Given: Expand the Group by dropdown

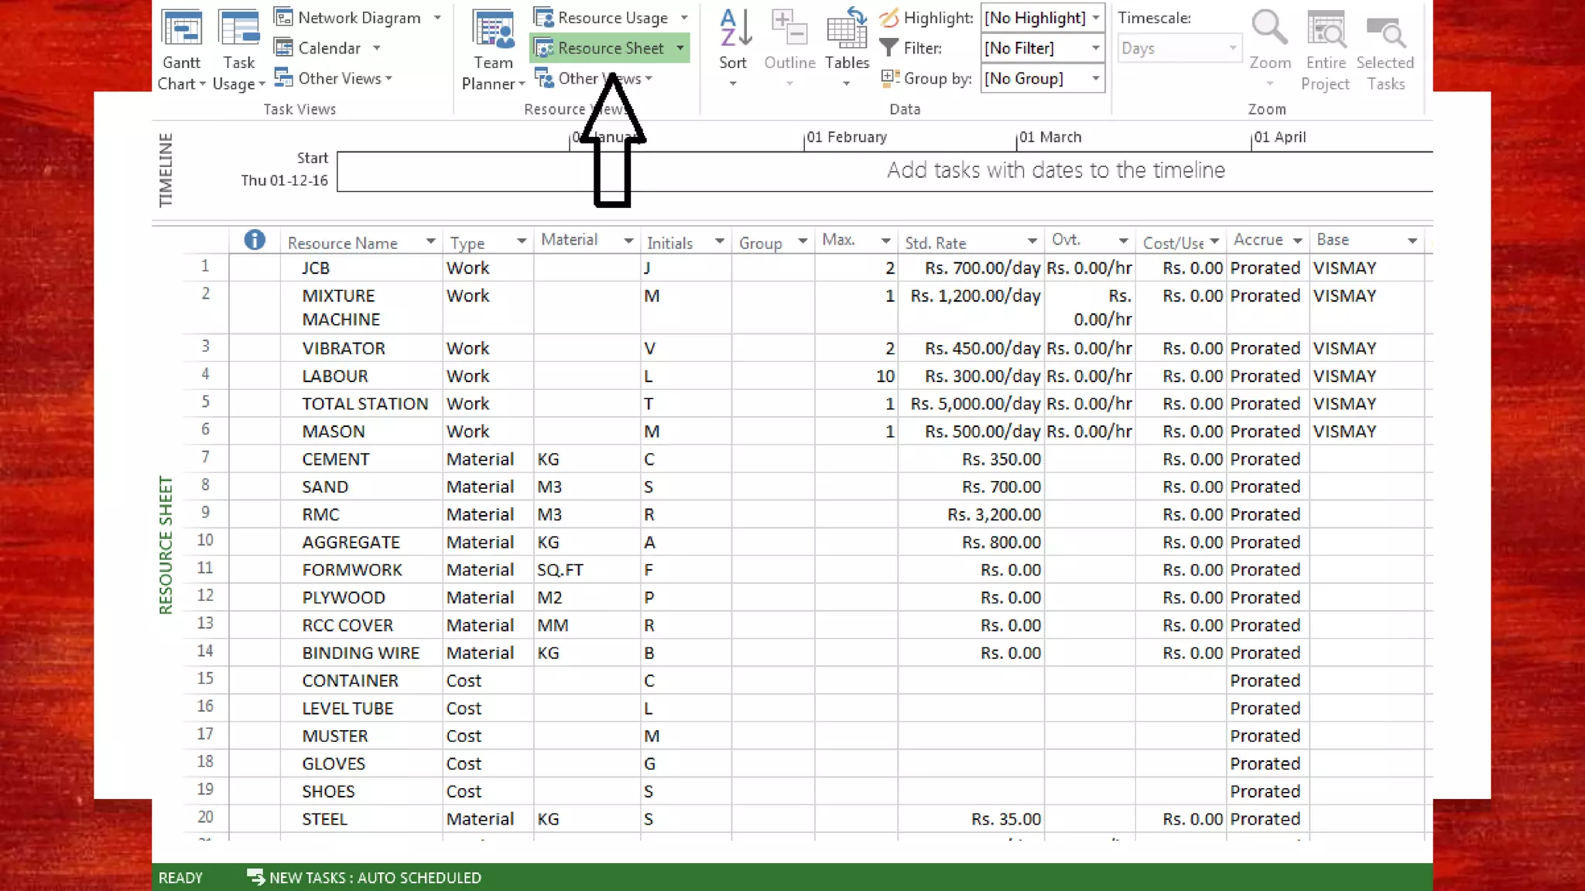Looking at the screenshot, I should click(1096, 78).
